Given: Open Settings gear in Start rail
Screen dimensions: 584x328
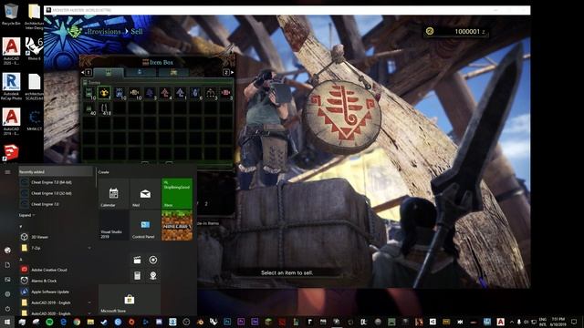Looking at the screenshot, I should tap(7, 293).
